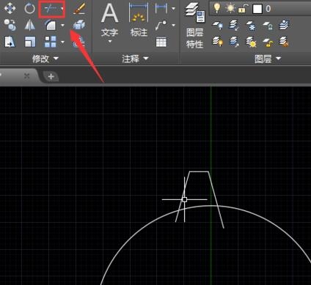Click the Trim tool in red box
Viewport: 311px width, 285px height.
(51, 9)
